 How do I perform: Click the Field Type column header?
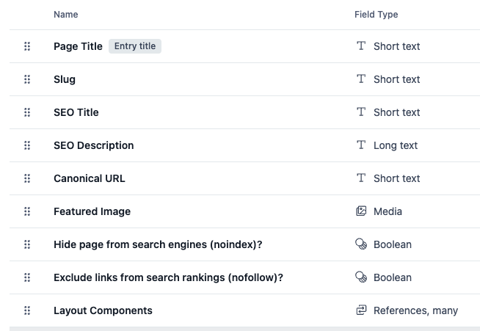(x=376, y=15)
